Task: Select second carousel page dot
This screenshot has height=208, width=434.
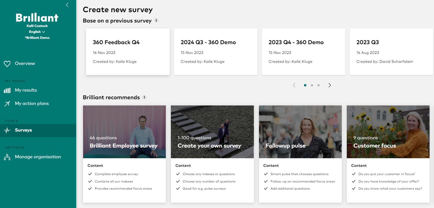Action: 312,85
